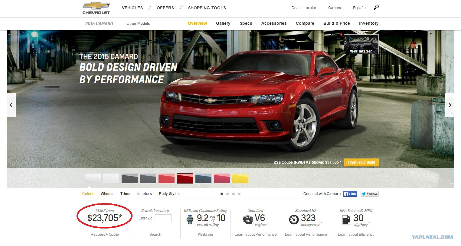The image size is (461, 246).
Task: Click the 2015 Camaro model title
Action: [99, 24]
